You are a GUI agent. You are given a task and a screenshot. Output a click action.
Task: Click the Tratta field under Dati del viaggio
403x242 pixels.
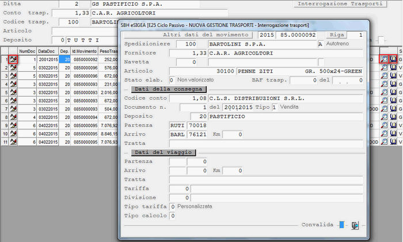coord(266,180)
